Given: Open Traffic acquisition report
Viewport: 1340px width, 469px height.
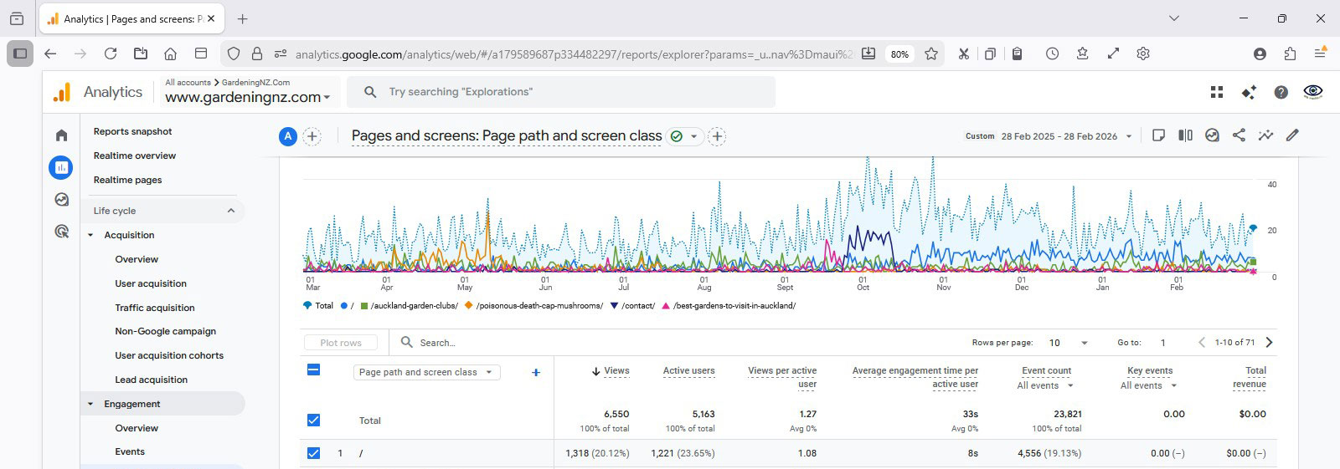Looking at the screenshot, I should tap(154, 308).
